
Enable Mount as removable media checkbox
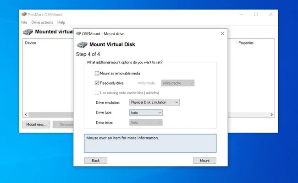pos(97,73)
